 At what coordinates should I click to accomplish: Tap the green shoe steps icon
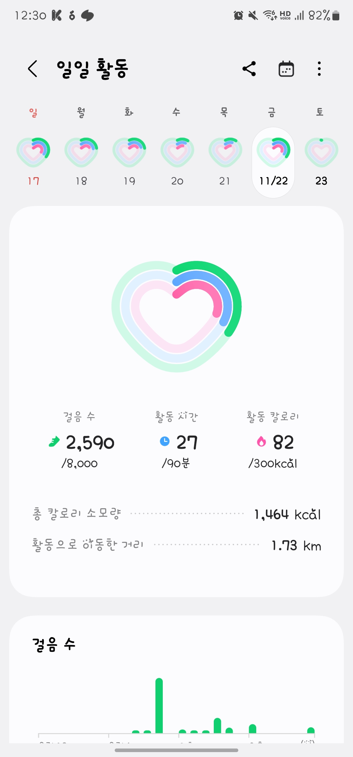coord(54,442)
